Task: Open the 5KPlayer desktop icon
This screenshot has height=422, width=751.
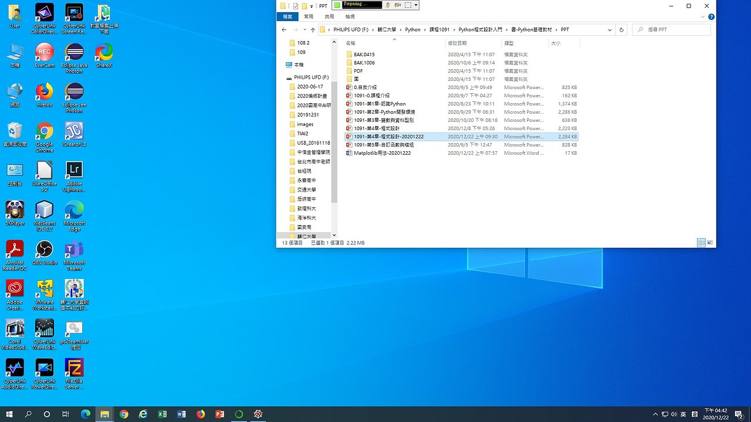Action: coord(15,213)
